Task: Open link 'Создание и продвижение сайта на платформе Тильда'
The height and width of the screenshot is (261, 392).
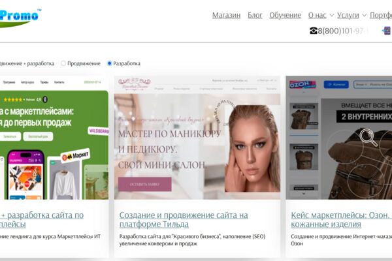Action: pos(184,219)
